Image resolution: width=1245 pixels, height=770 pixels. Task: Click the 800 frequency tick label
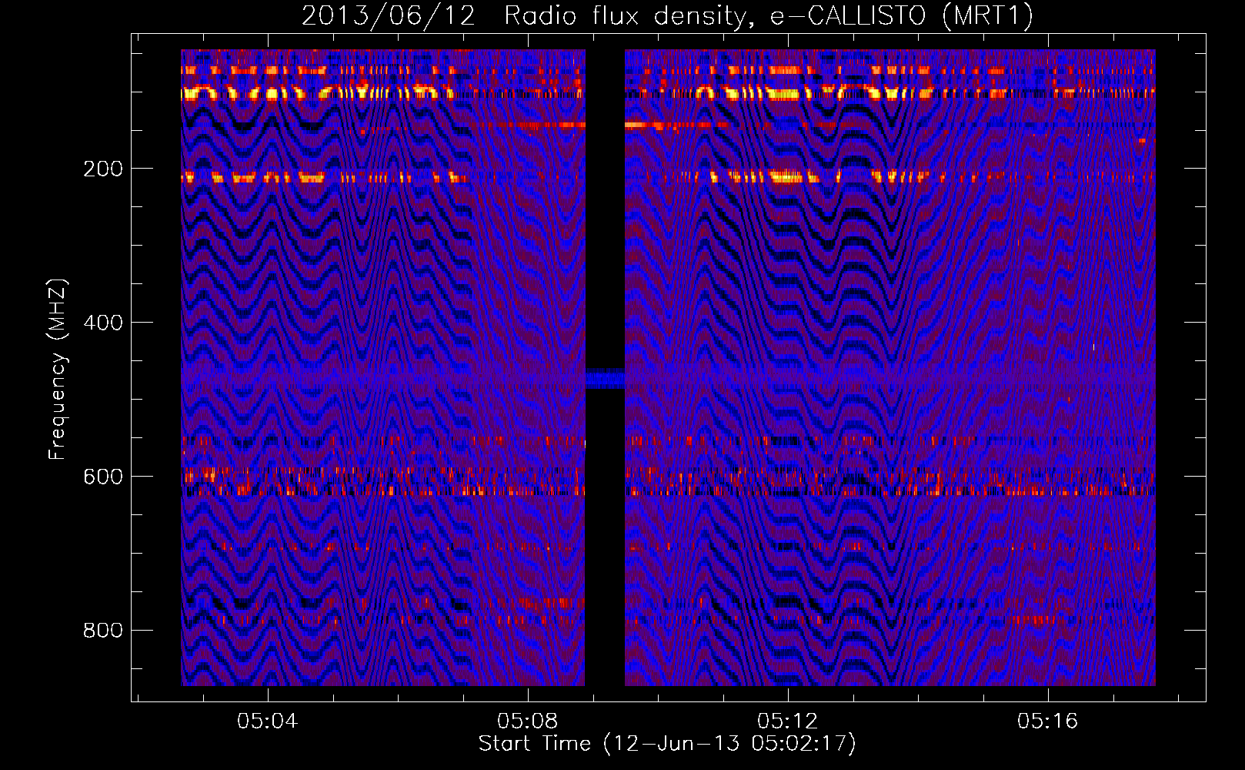pyautogui.click(x=103, y=631)
